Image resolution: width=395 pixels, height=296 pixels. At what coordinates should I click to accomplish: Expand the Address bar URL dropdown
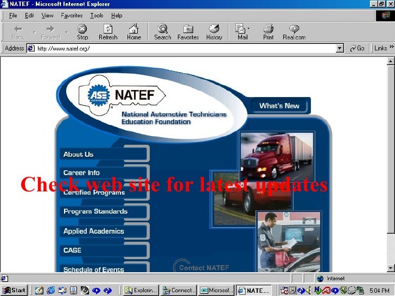(340, 48)
